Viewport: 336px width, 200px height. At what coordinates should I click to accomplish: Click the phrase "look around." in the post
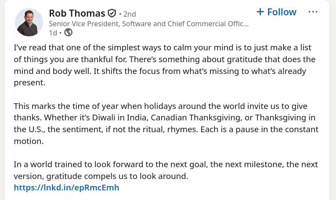pyautogui.click(x=166, y=176)
